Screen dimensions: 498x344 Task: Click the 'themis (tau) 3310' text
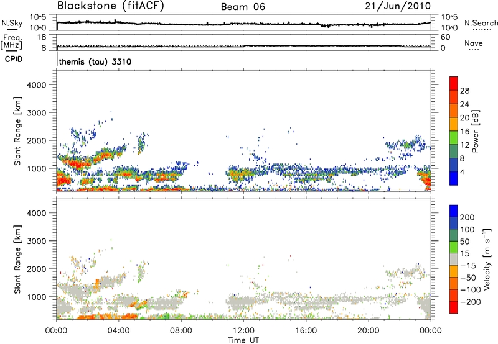click(x=95, y=61)
